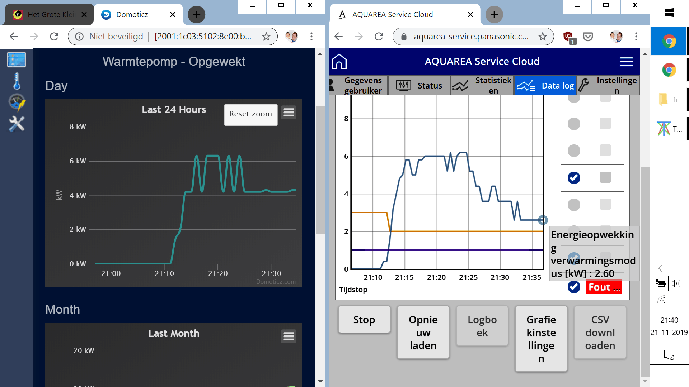Switch to the Status tab
The image size is (689, 387).
pyautogui.click(x=419, y=86)
